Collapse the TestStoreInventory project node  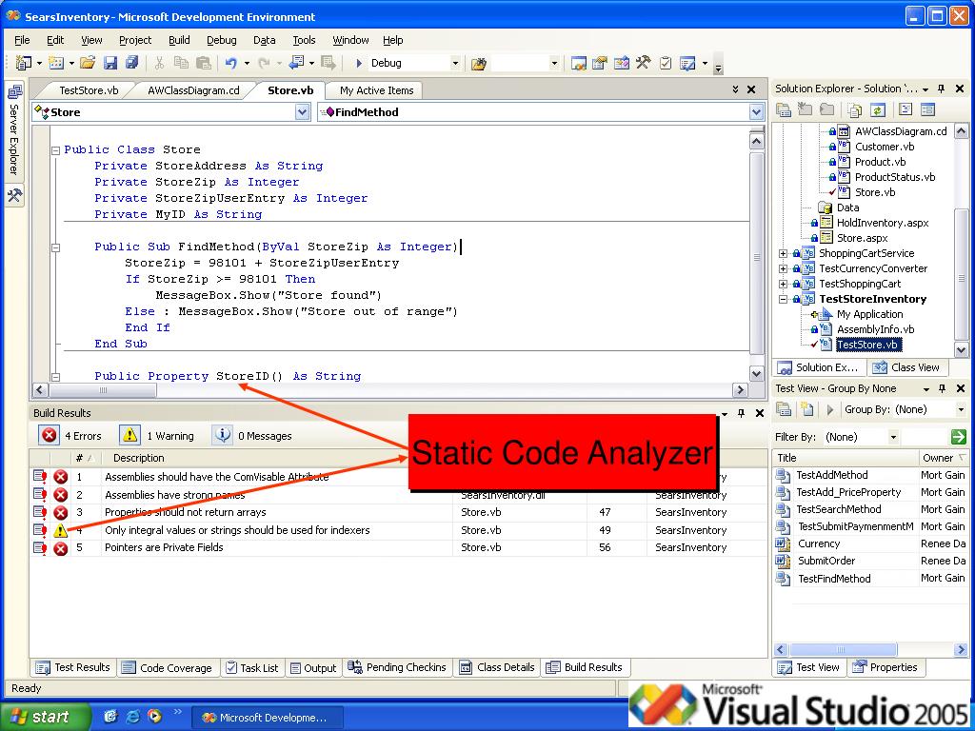pyautogui.click(x=784, y=299)
